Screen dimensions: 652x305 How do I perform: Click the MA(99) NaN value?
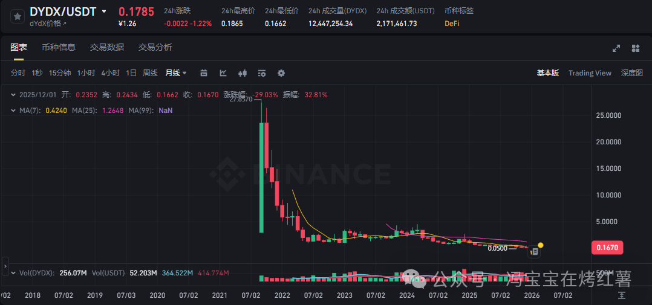(166, 111)
